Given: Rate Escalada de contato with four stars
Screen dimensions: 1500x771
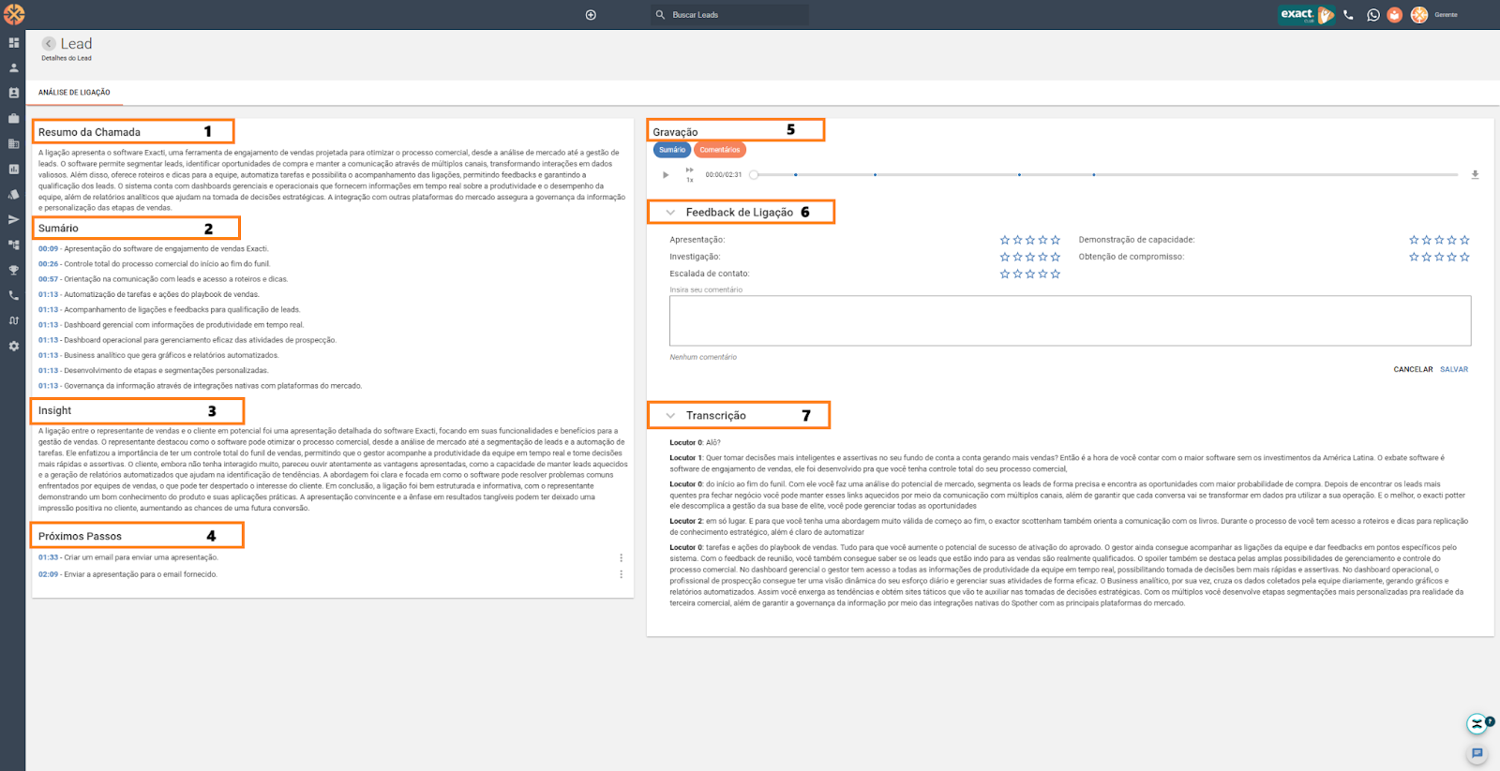Looking at the screenshot, I should pyautogui.click(x=1042, y=274).
